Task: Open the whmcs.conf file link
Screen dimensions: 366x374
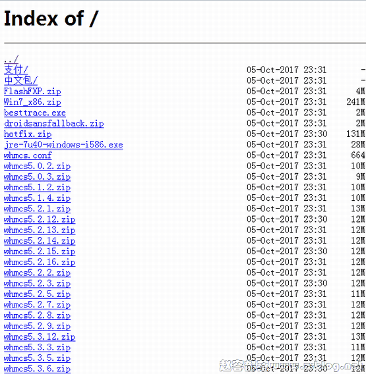Action: [28, 155]
